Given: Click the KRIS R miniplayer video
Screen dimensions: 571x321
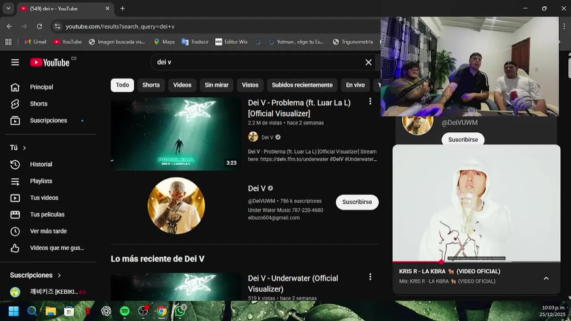Looking at the screenshot, I should [x=476, y=203].
